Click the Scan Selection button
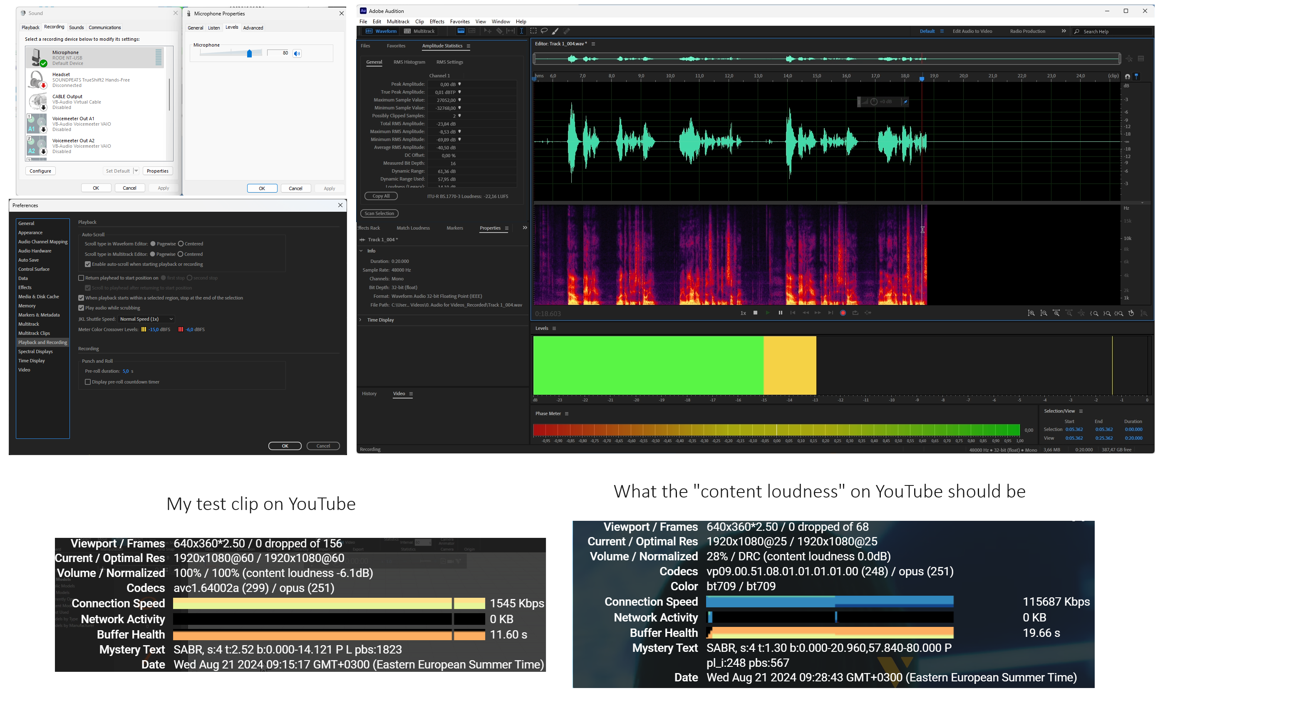 point(379,213)
